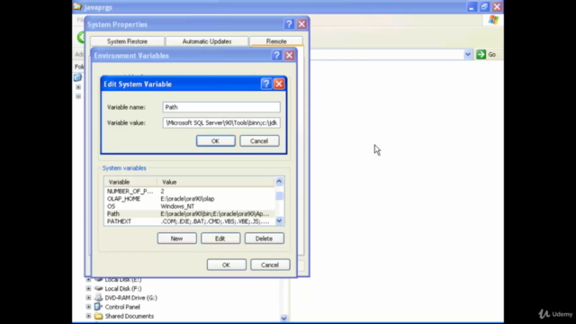Viewport: 576px width, 324px height.
Task: Click the javaprgs folder icon in title bar
Action: click(77, 6)
